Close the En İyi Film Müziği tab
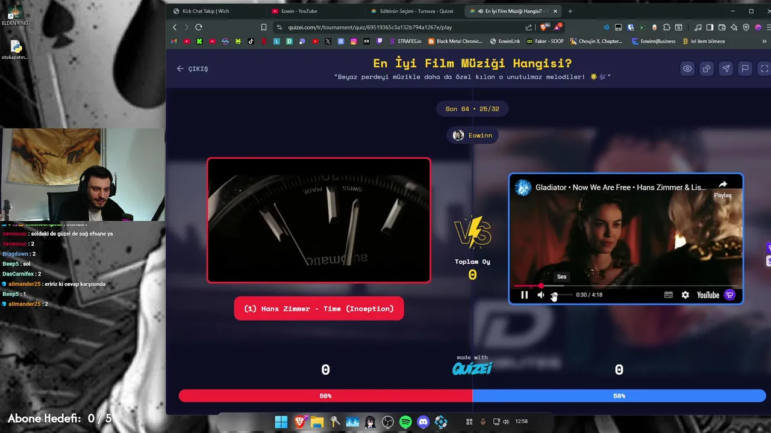This screenshot has width=771, height=433. pos(555,11)
